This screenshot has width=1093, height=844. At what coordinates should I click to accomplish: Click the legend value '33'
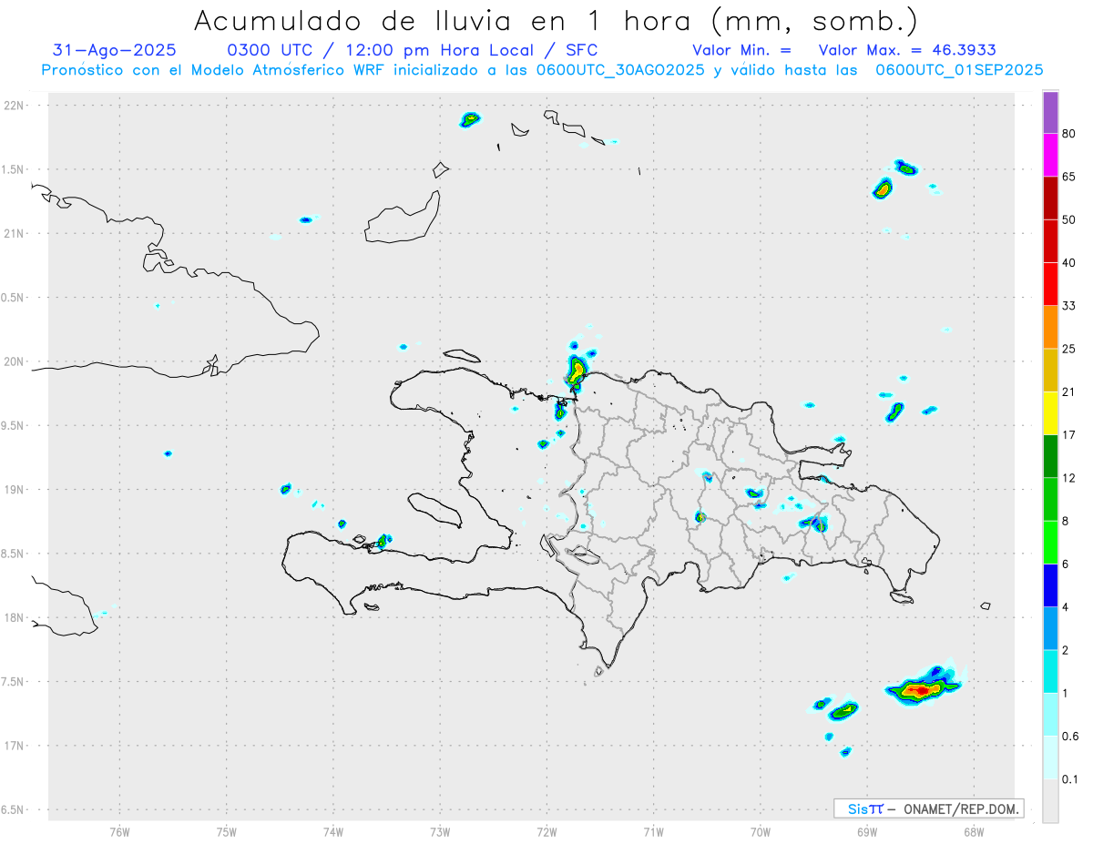(x=1068, y=306)
